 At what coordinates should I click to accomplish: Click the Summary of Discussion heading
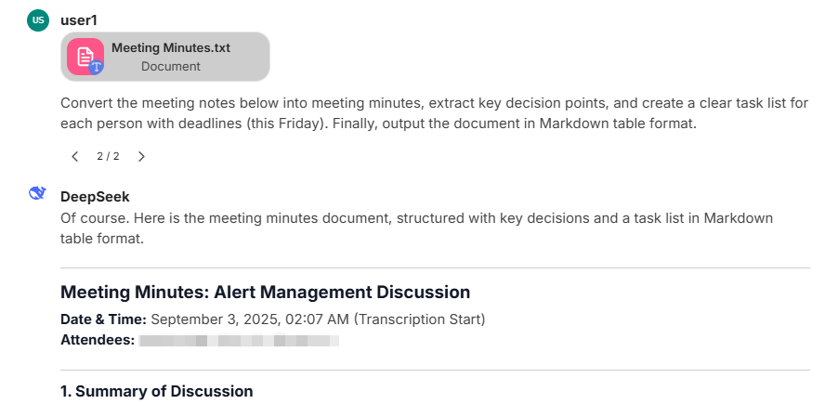point(156,391)
